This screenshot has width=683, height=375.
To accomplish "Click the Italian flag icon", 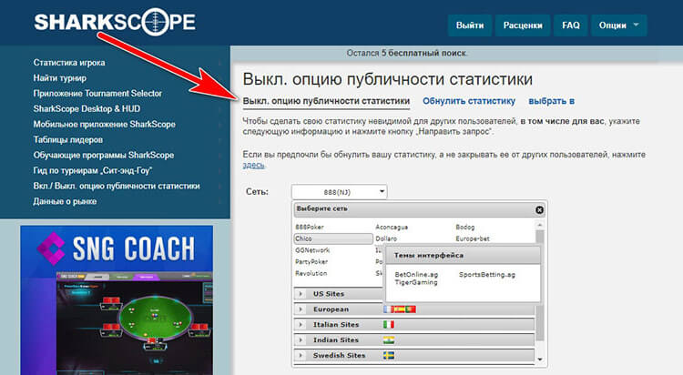I will pyautogui.click(x=389, y=324).
